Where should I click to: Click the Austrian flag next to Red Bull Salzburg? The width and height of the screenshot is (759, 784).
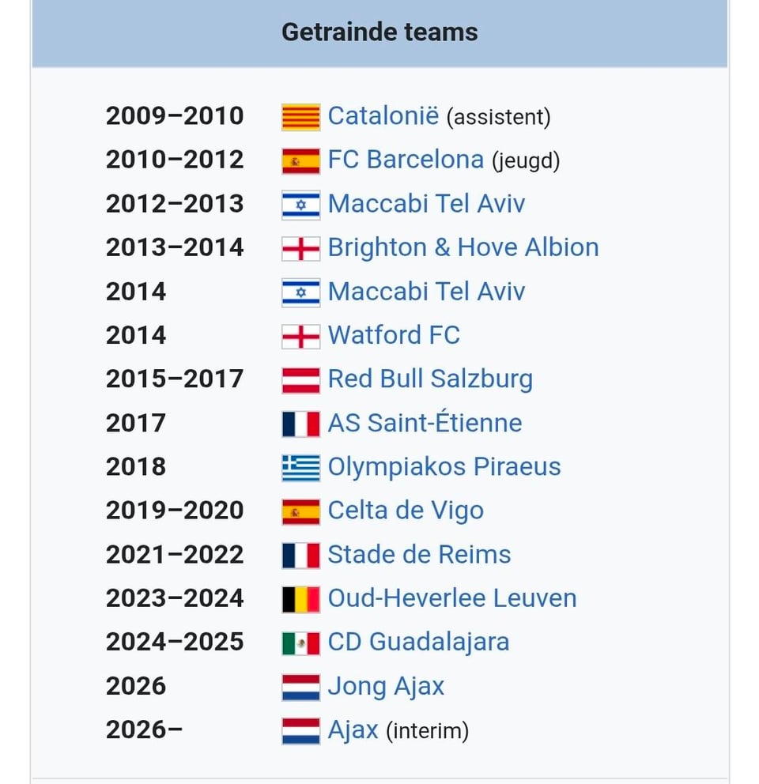click(300, 380)
